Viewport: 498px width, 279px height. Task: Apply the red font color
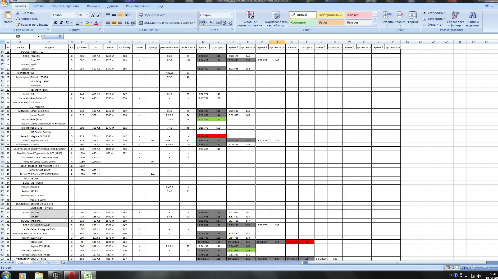(x=96, y=23)
